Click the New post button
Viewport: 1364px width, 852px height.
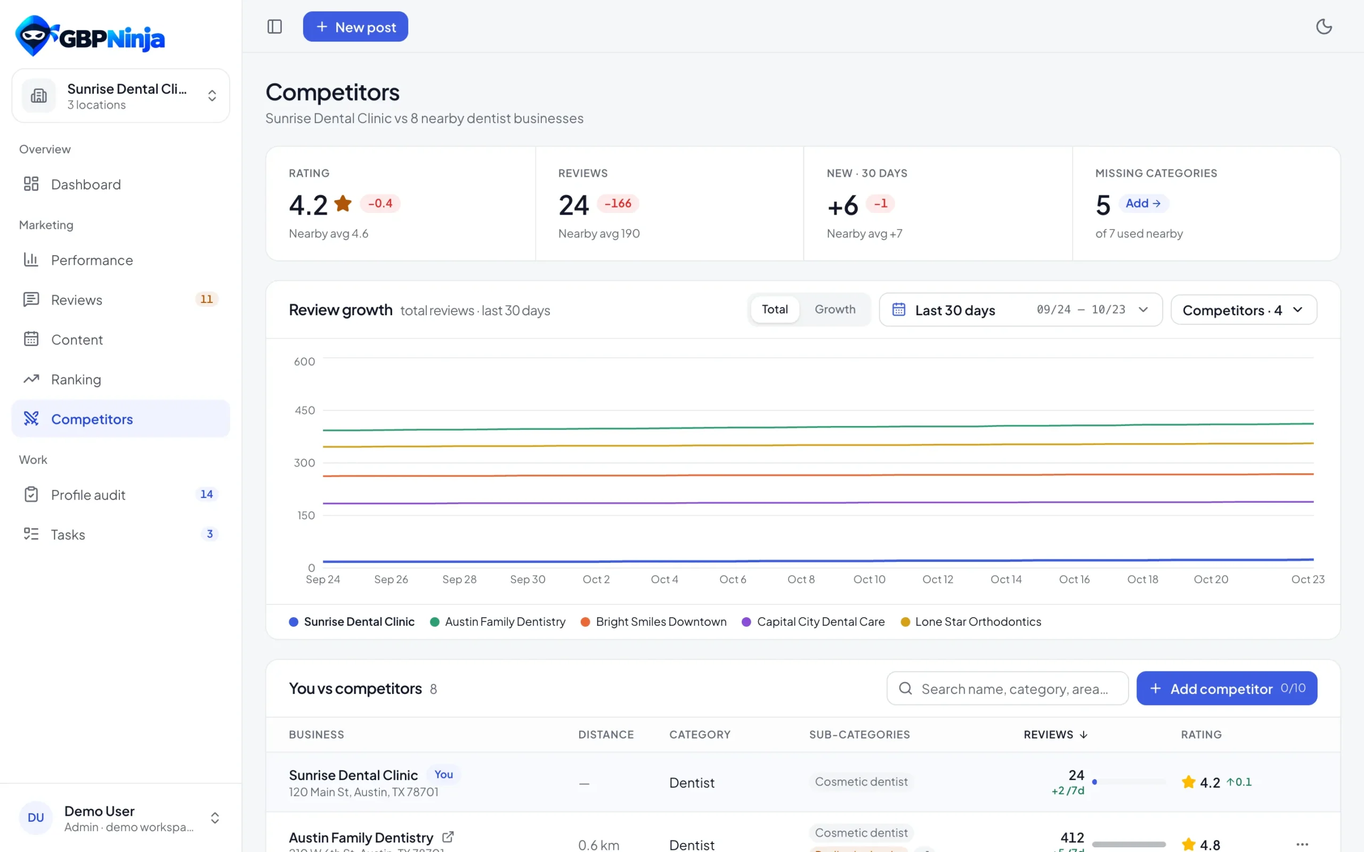tap(355, 27)
